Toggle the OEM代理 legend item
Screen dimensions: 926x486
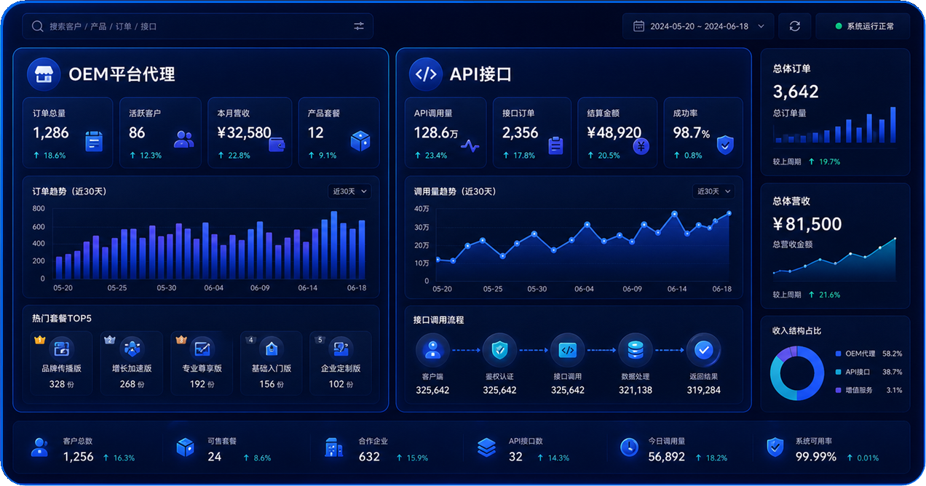coord(868,354)
